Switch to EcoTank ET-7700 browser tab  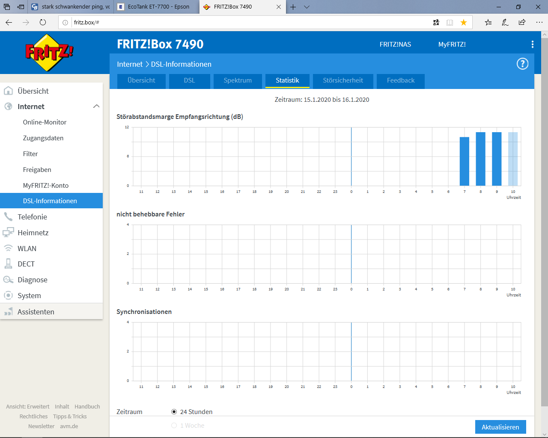pyautogui.click(x=156, y=7)
